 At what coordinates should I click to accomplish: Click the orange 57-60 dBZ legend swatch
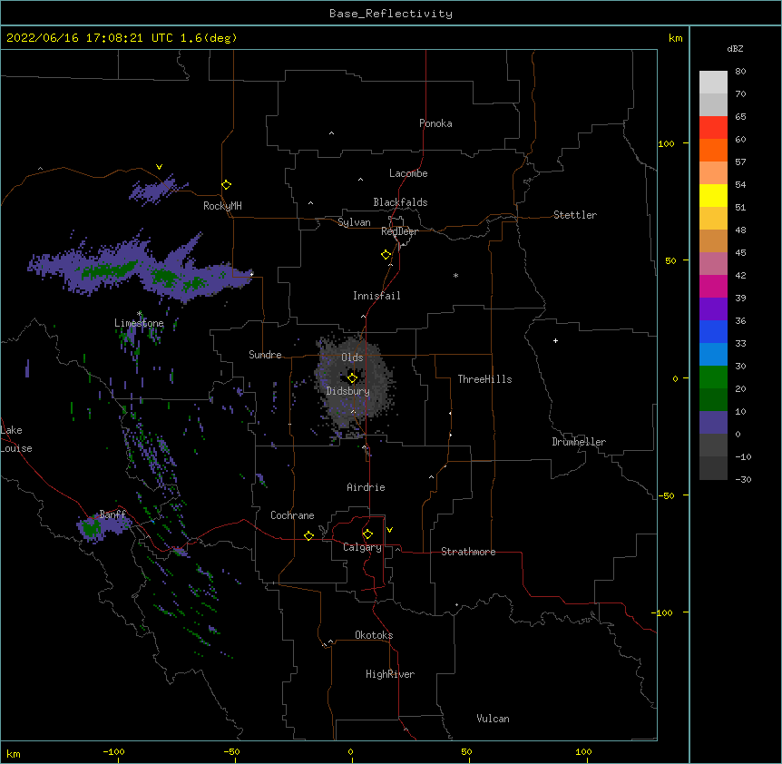713,150
